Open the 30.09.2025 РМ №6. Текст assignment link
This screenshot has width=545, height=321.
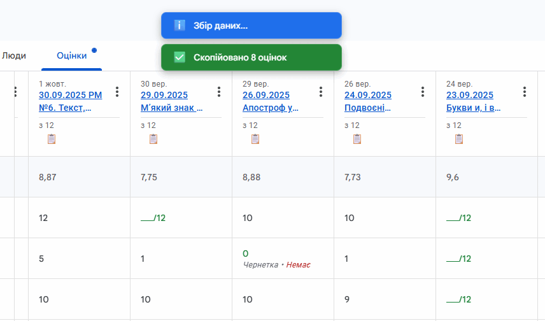click(71, 101)
